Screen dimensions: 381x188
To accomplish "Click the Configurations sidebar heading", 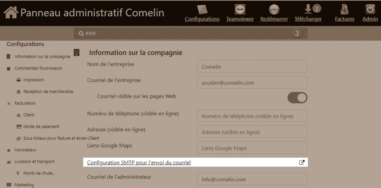I will pos(26,44).
